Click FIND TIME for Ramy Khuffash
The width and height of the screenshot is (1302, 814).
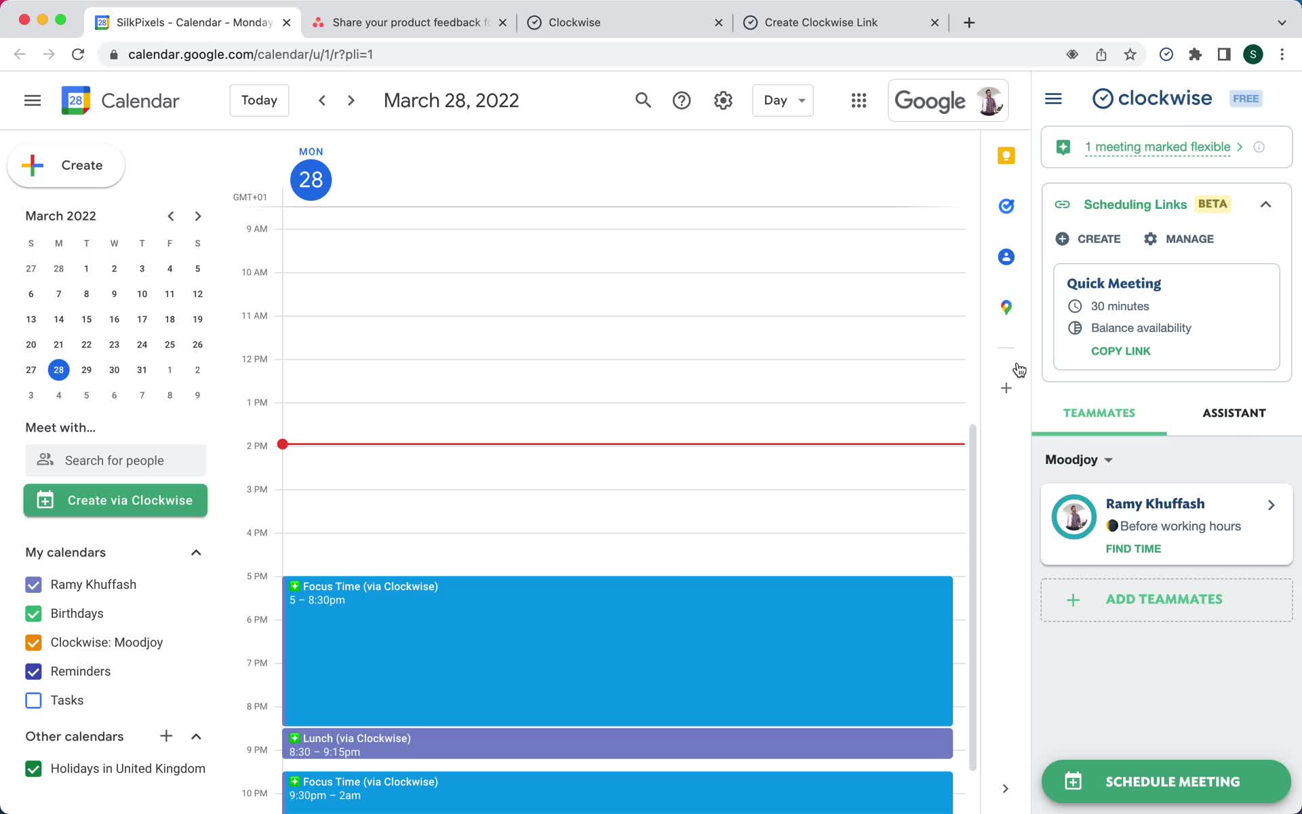click(1133, 547)
